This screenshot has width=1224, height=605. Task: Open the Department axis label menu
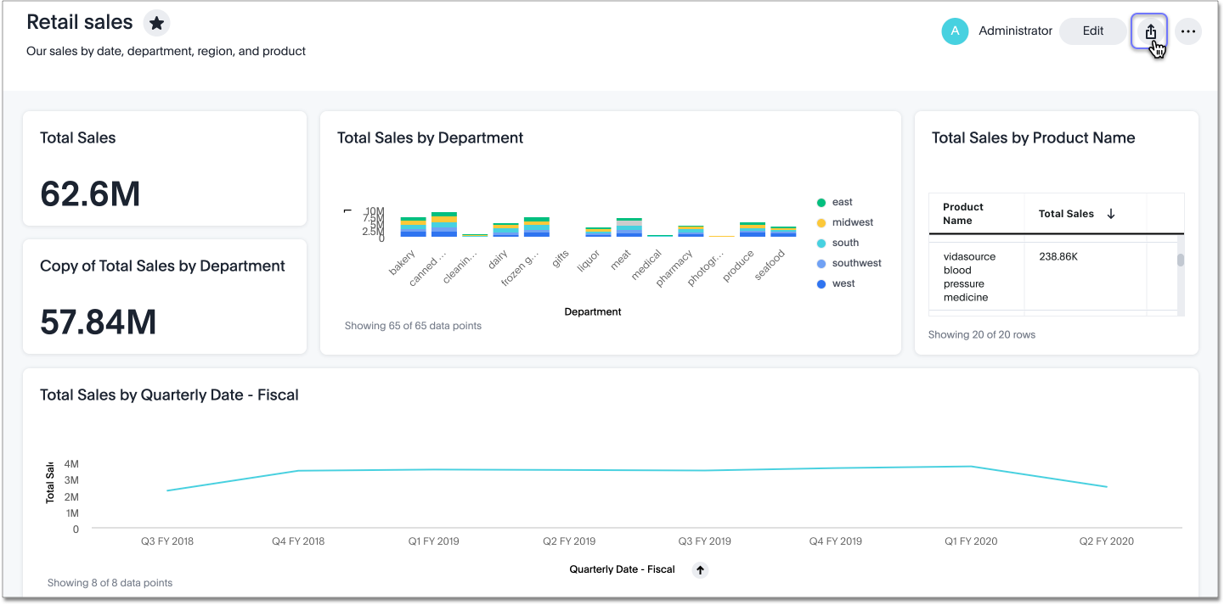[592, 311]
